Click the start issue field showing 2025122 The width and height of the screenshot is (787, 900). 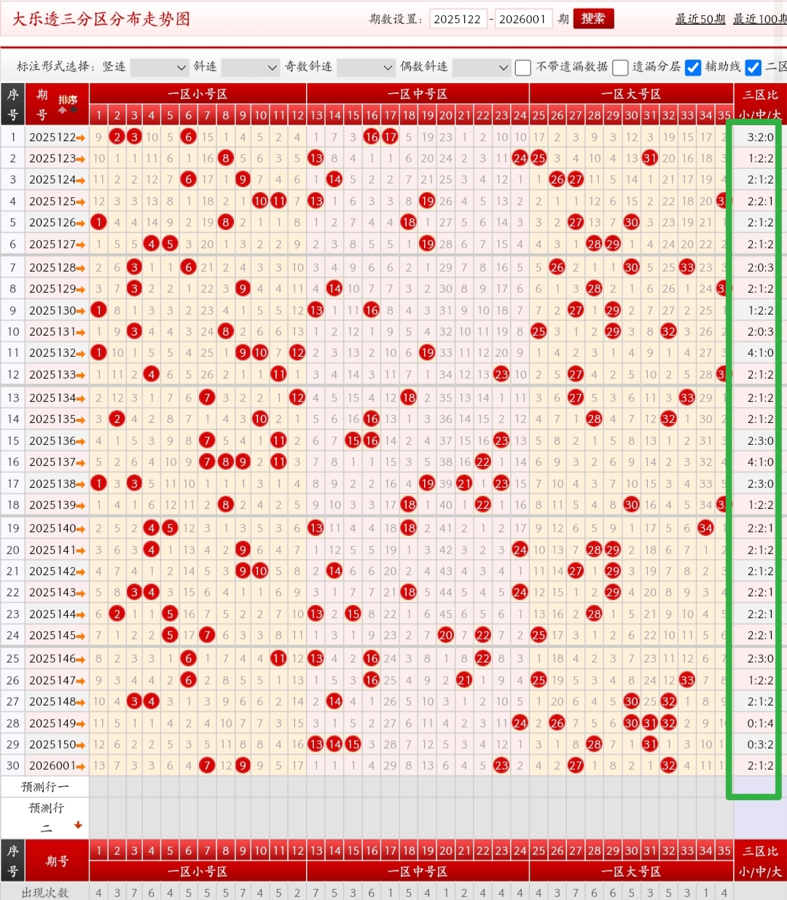coord(458,19)
